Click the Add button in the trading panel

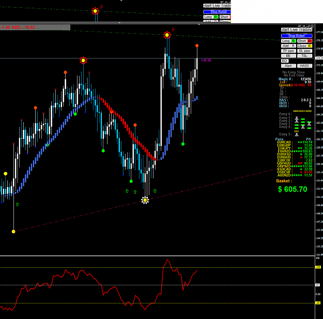tap(286, 46)
